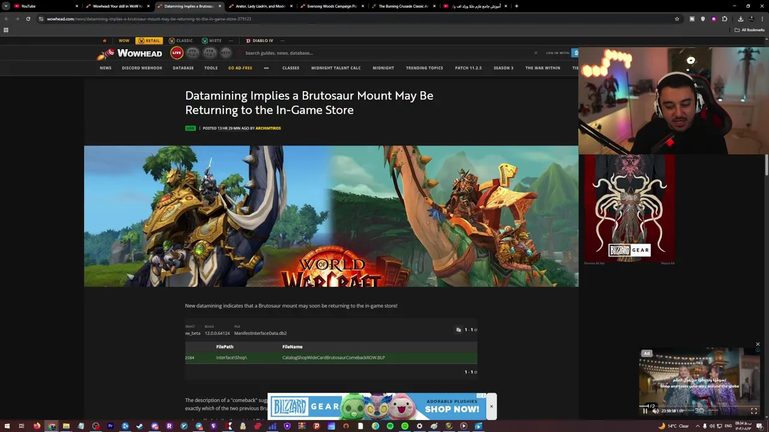Open DATABASE menu
This screenshot has height=432, width=769.
[183, 68]
